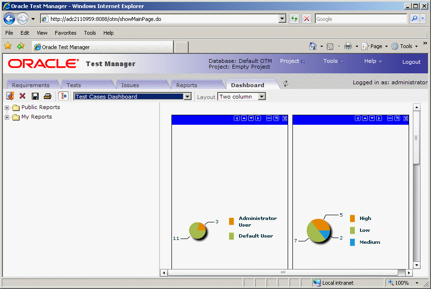Open the View menu
Screen dimensions: 431x289
[x=42, y=33]
